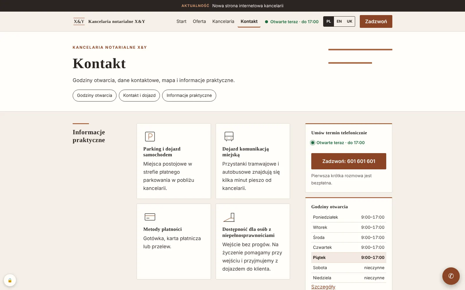Click Dostępność dla osób z niepełnosprawnościami heading
The width and height of the screenshot is (465, 290).
click(x=248, y=232)
